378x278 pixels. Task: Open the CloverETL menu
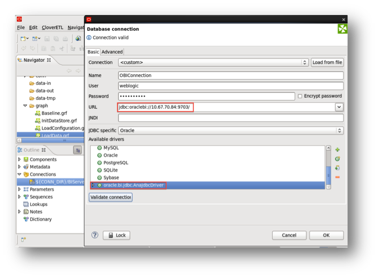(52, 28)
